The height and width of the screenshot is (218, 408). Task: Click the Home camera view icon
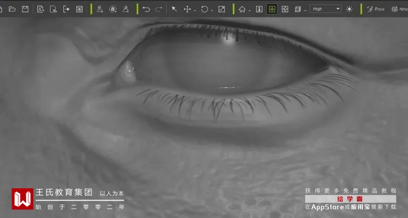242,9
